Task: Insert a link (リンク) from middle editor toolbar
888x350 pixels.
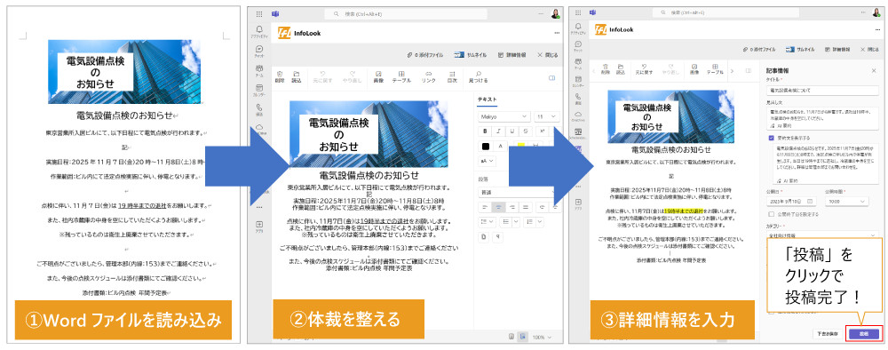Action: [x=428, y=77]
